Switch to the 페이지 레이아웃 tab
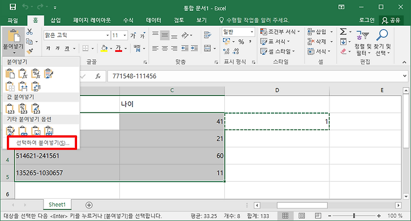Viewport: 411px width, 221px height. (92, 20)
